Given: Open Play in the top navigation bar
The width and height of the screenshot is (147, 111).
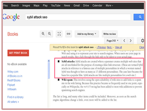Looking at the screenshot, I should (45, 5).
